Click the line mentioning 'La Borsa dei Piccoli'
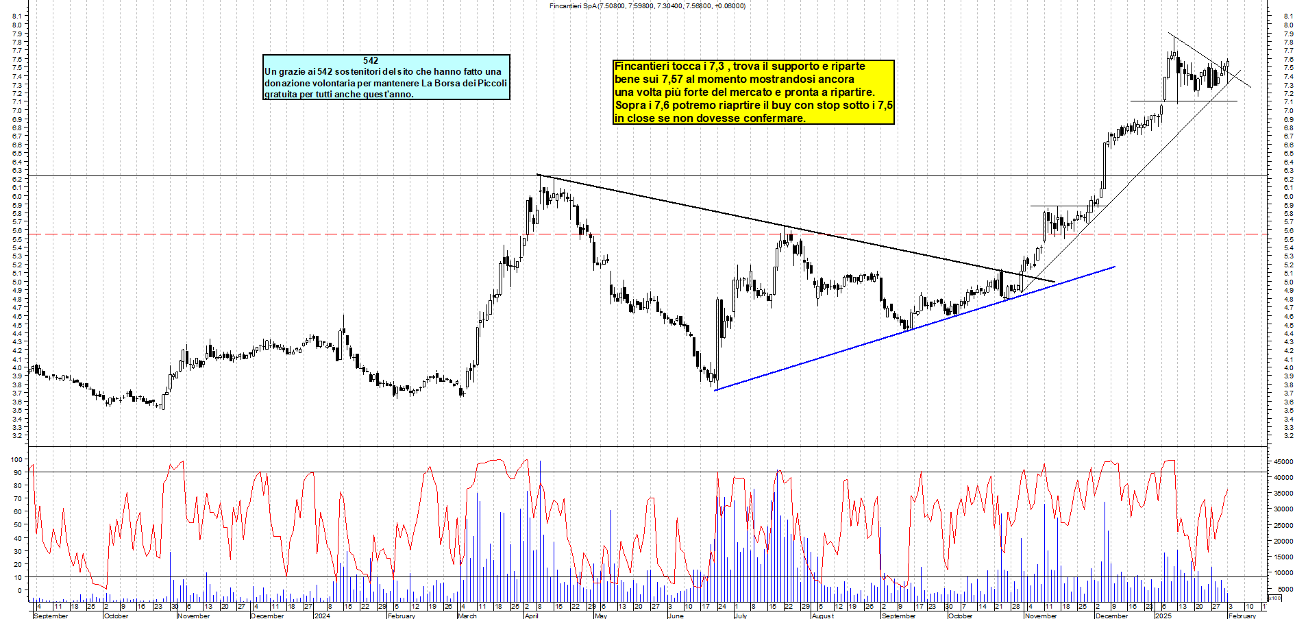The width and height of the screenshot is (1295, 619). [x=386, y=83]
